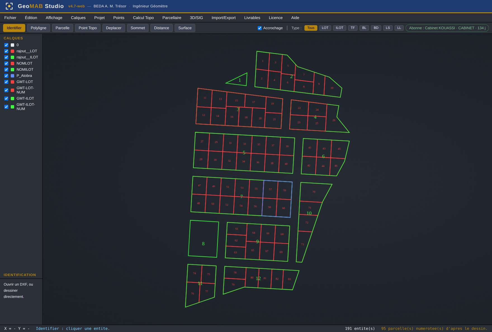
Task: Click the Abonne Cabinet KOUASSI subscription badge
Action: click(x=447, y=28)
